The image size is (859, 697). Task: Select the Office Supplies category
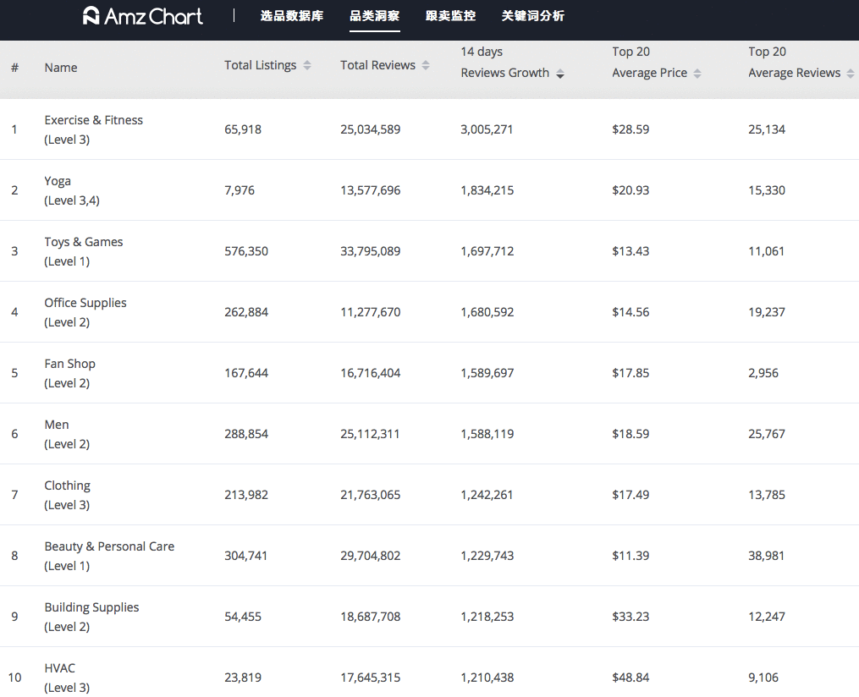[85, 303]
